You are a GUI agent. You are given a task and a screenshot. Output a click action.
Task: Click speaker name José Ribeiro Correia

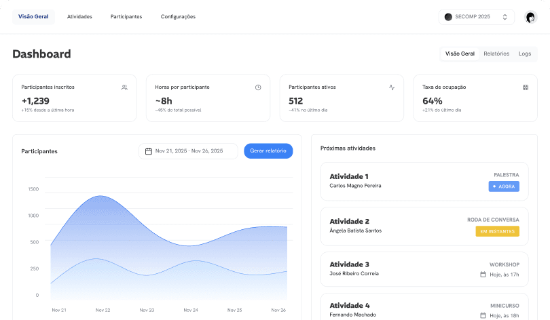click(354, 274)
